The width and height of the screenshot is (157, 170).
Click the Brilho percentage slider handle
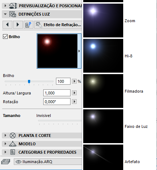[x=29, y=81]
